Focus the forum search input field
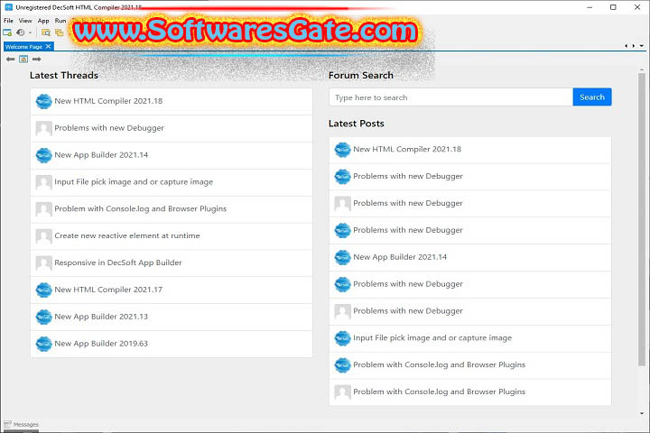 (x=451, y=97)
